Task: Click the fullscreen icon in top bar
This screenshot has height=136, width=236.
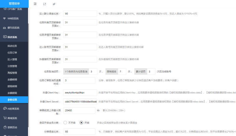Action: pyautogui.click(x=45, y=4)
